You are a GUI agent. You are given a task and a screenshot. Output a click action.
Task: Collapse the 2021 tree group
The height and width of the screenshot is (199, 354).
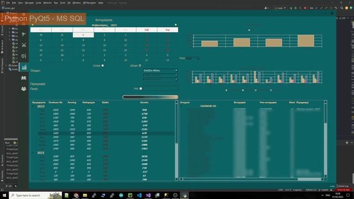coord(33,153)
